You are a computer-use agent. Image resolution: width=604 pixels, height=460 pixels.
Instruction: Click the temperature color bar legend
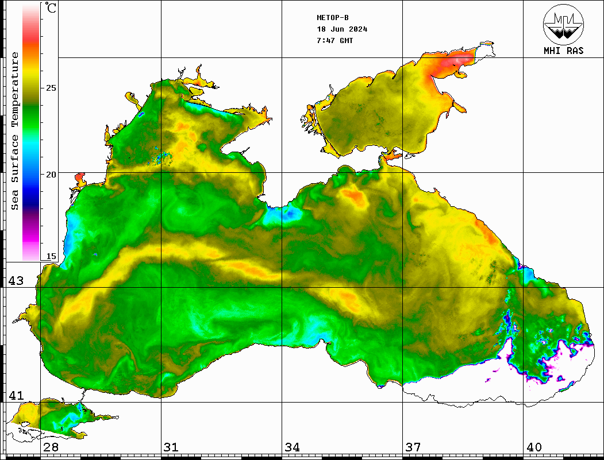pos(31,132)
